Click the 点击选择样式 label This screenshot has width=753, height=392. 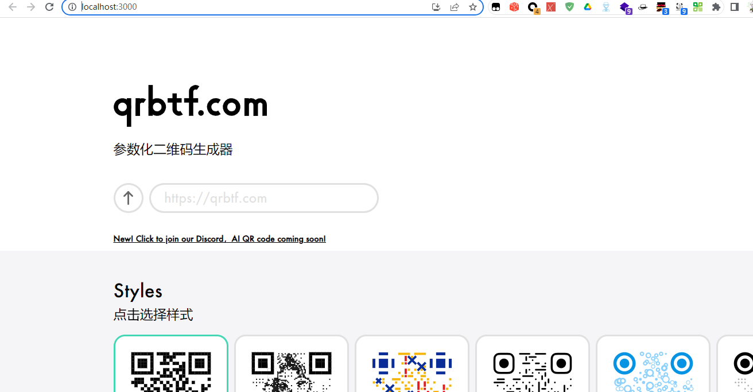153,315
